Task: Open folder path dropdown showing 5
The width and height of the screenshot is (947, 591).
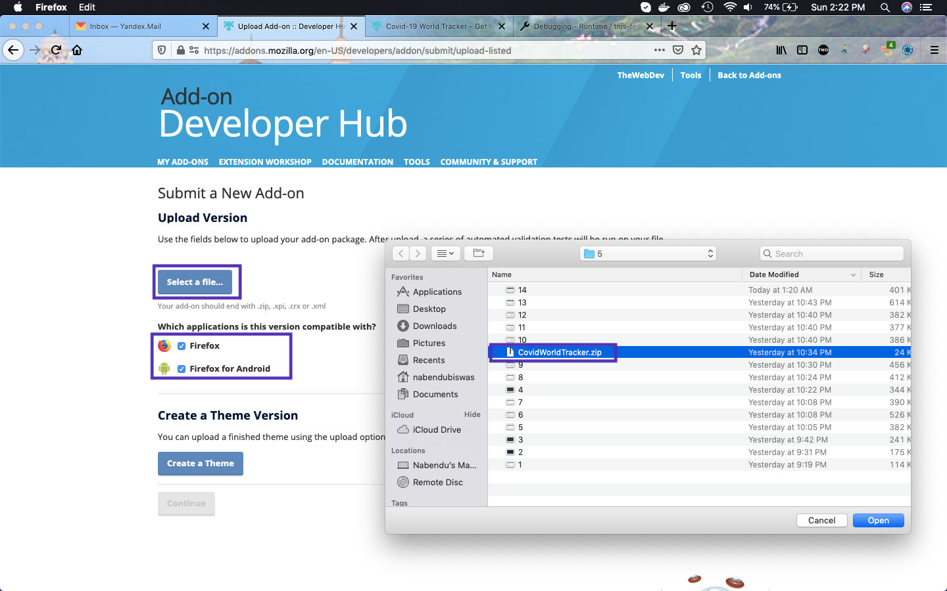Action: 648,253
